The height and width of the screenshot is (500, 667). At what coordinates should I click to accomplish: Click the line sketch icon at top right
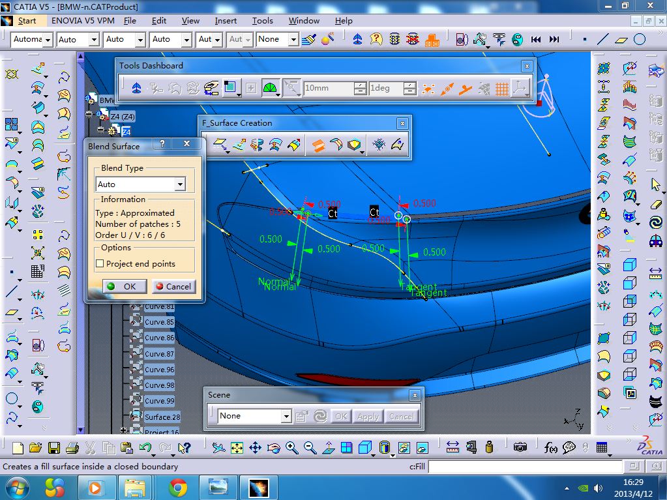[602, 40]
